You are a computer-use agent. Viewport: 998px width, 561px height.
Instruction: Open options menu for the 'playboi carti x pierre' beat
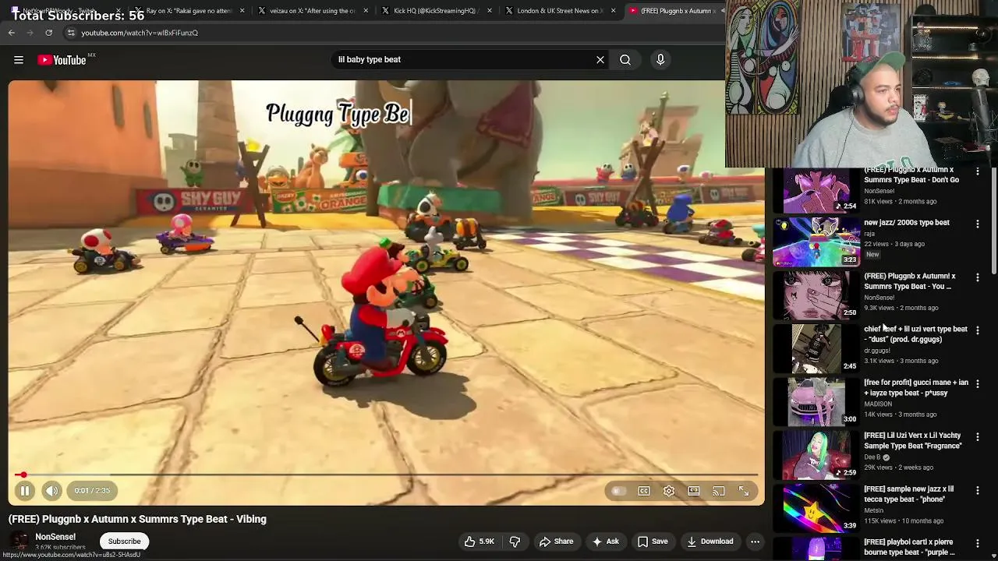click(978, 544)
